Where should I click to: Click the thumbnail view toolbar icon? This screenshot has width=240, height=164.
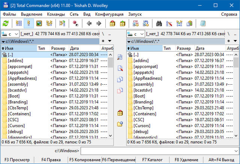39,24
